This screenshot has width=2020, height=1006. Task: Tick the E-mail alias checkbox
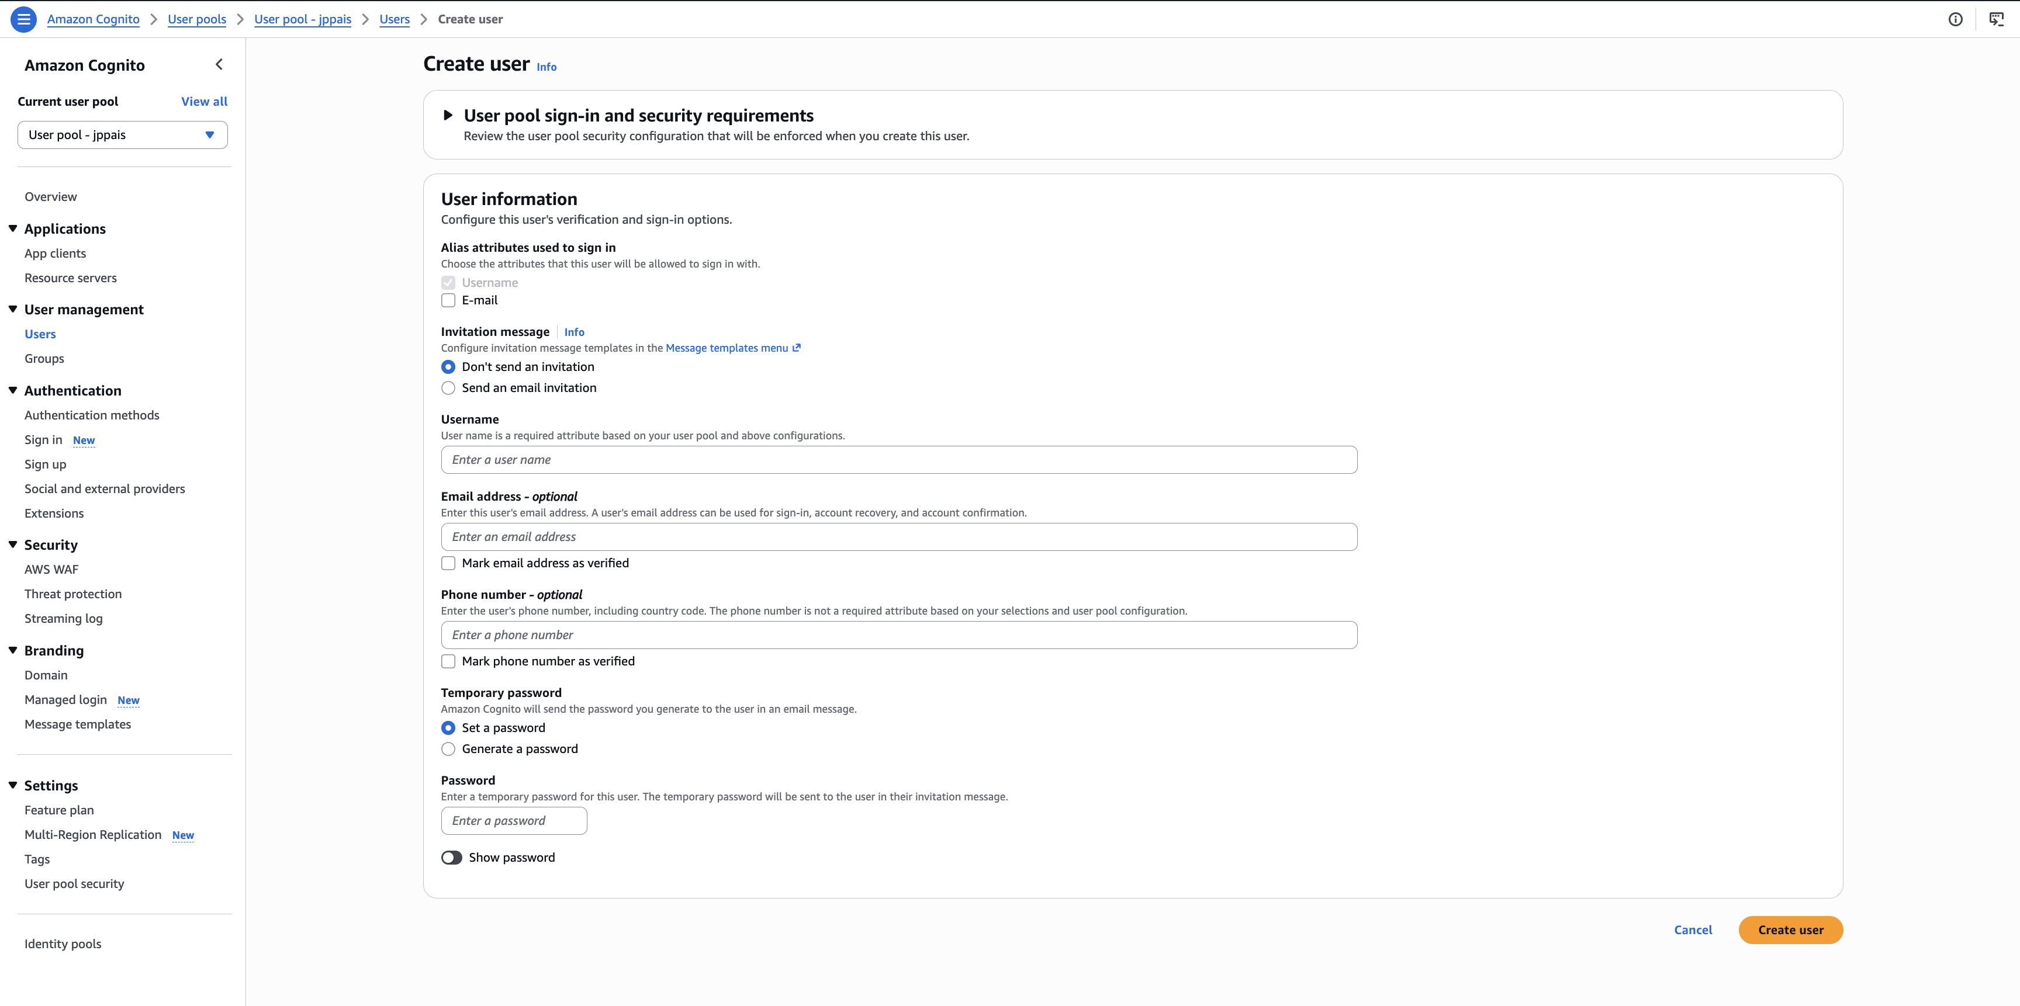tap(448, 301)
